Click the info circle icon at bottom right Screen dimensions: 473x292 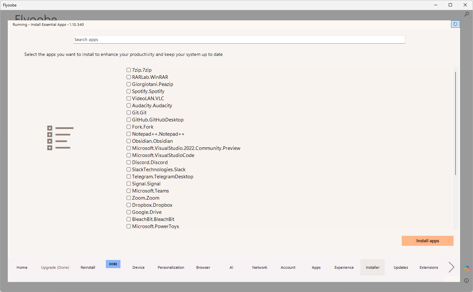466,280
